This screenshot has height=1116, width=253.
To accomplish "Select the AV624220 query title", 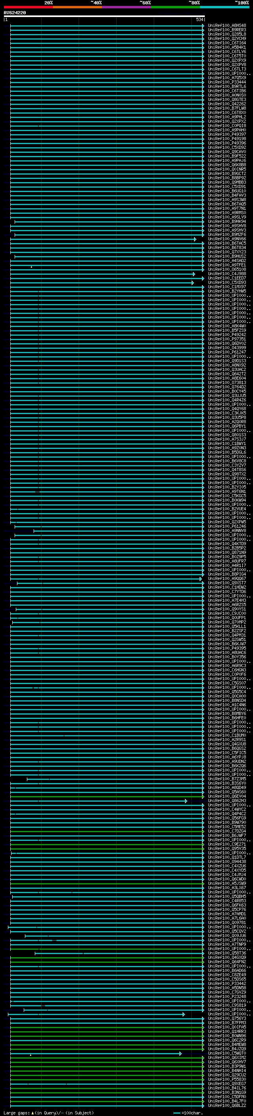I will [15, 13].
